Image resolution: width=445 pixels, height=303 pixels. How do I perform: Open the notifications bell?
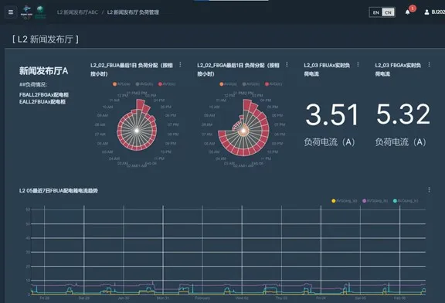point(407,12)
